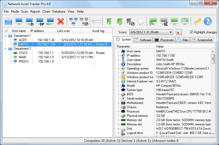Click the network computers group icon
This screenshot has height=145, width=219.
coord(73,21)
